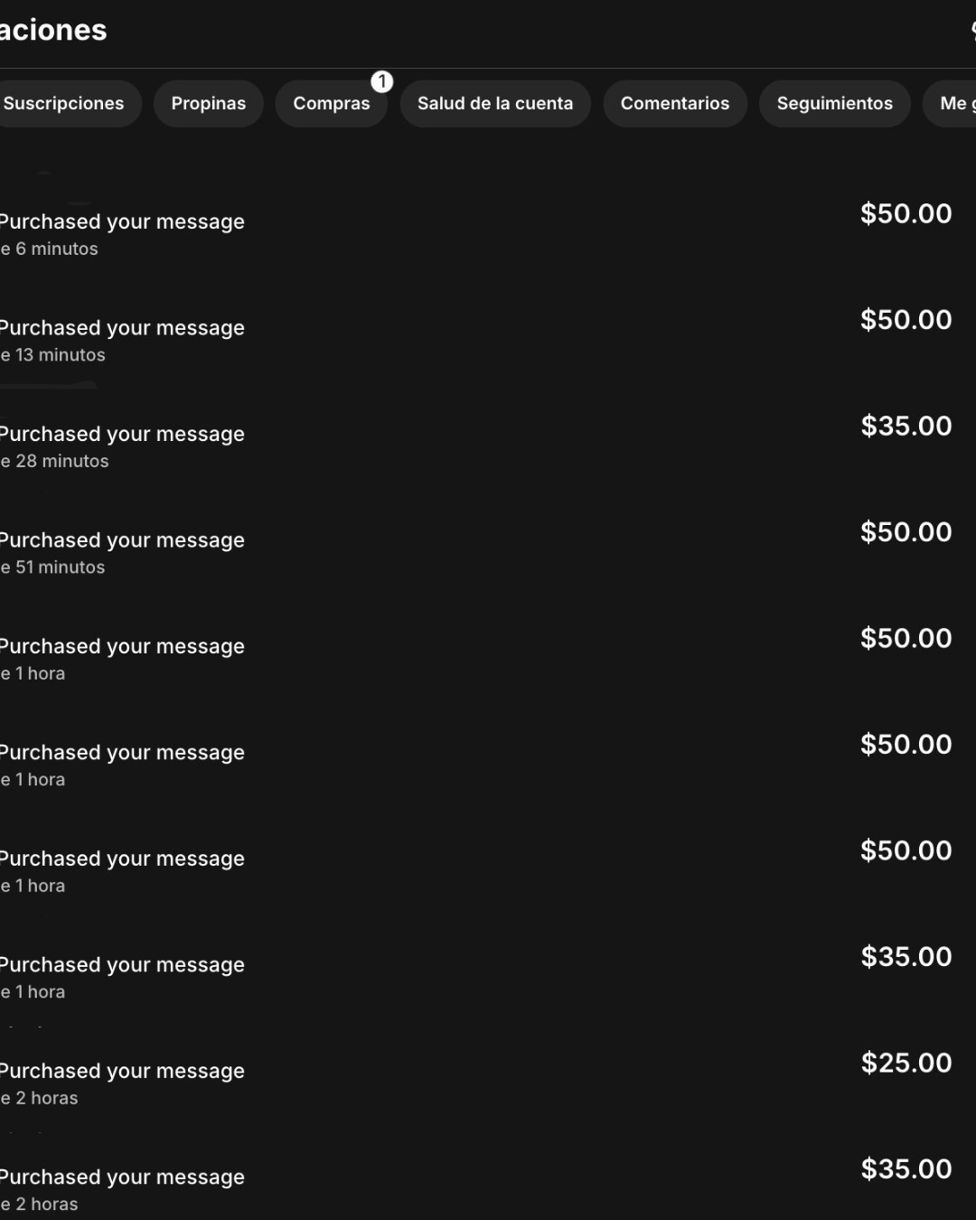This screenshot has width=976, height=1220.
Task: Click the notification badge on Compras
Action: click(382, 82)
